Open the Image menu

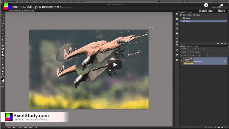tap(31, 1)
